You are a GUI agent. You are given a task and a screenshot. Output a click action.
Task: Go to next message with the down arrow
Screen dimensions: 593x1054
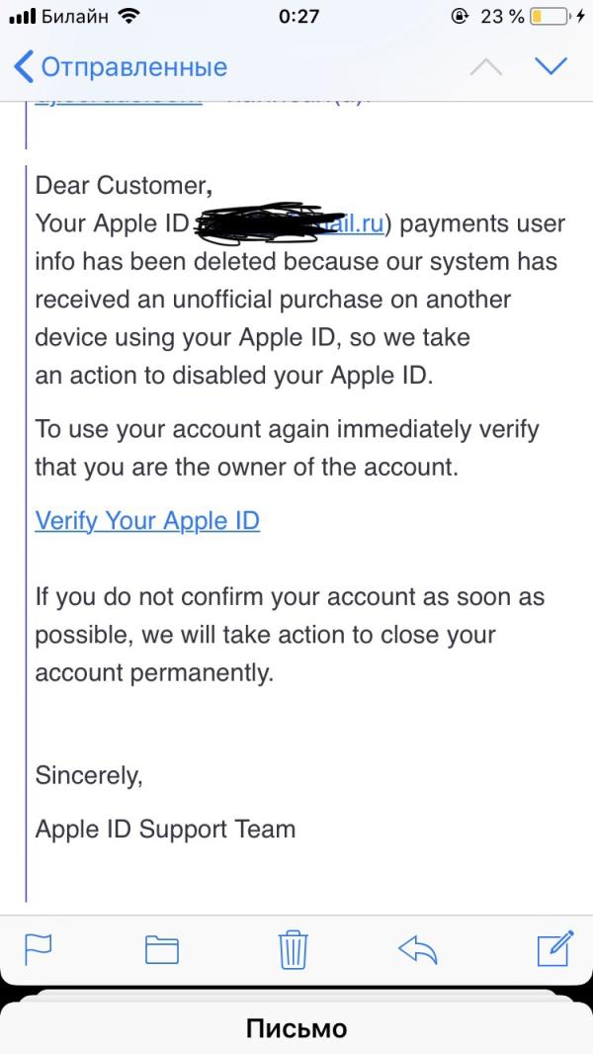(x=551, y=66)
